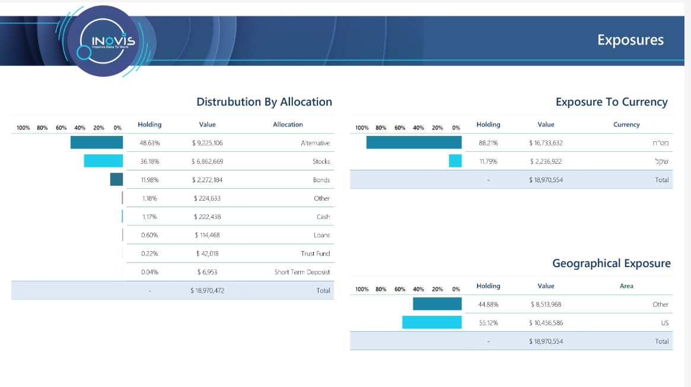Select the Alternative allocation bar
This screenshot has width=691, height=387.
tap(97, 142)
